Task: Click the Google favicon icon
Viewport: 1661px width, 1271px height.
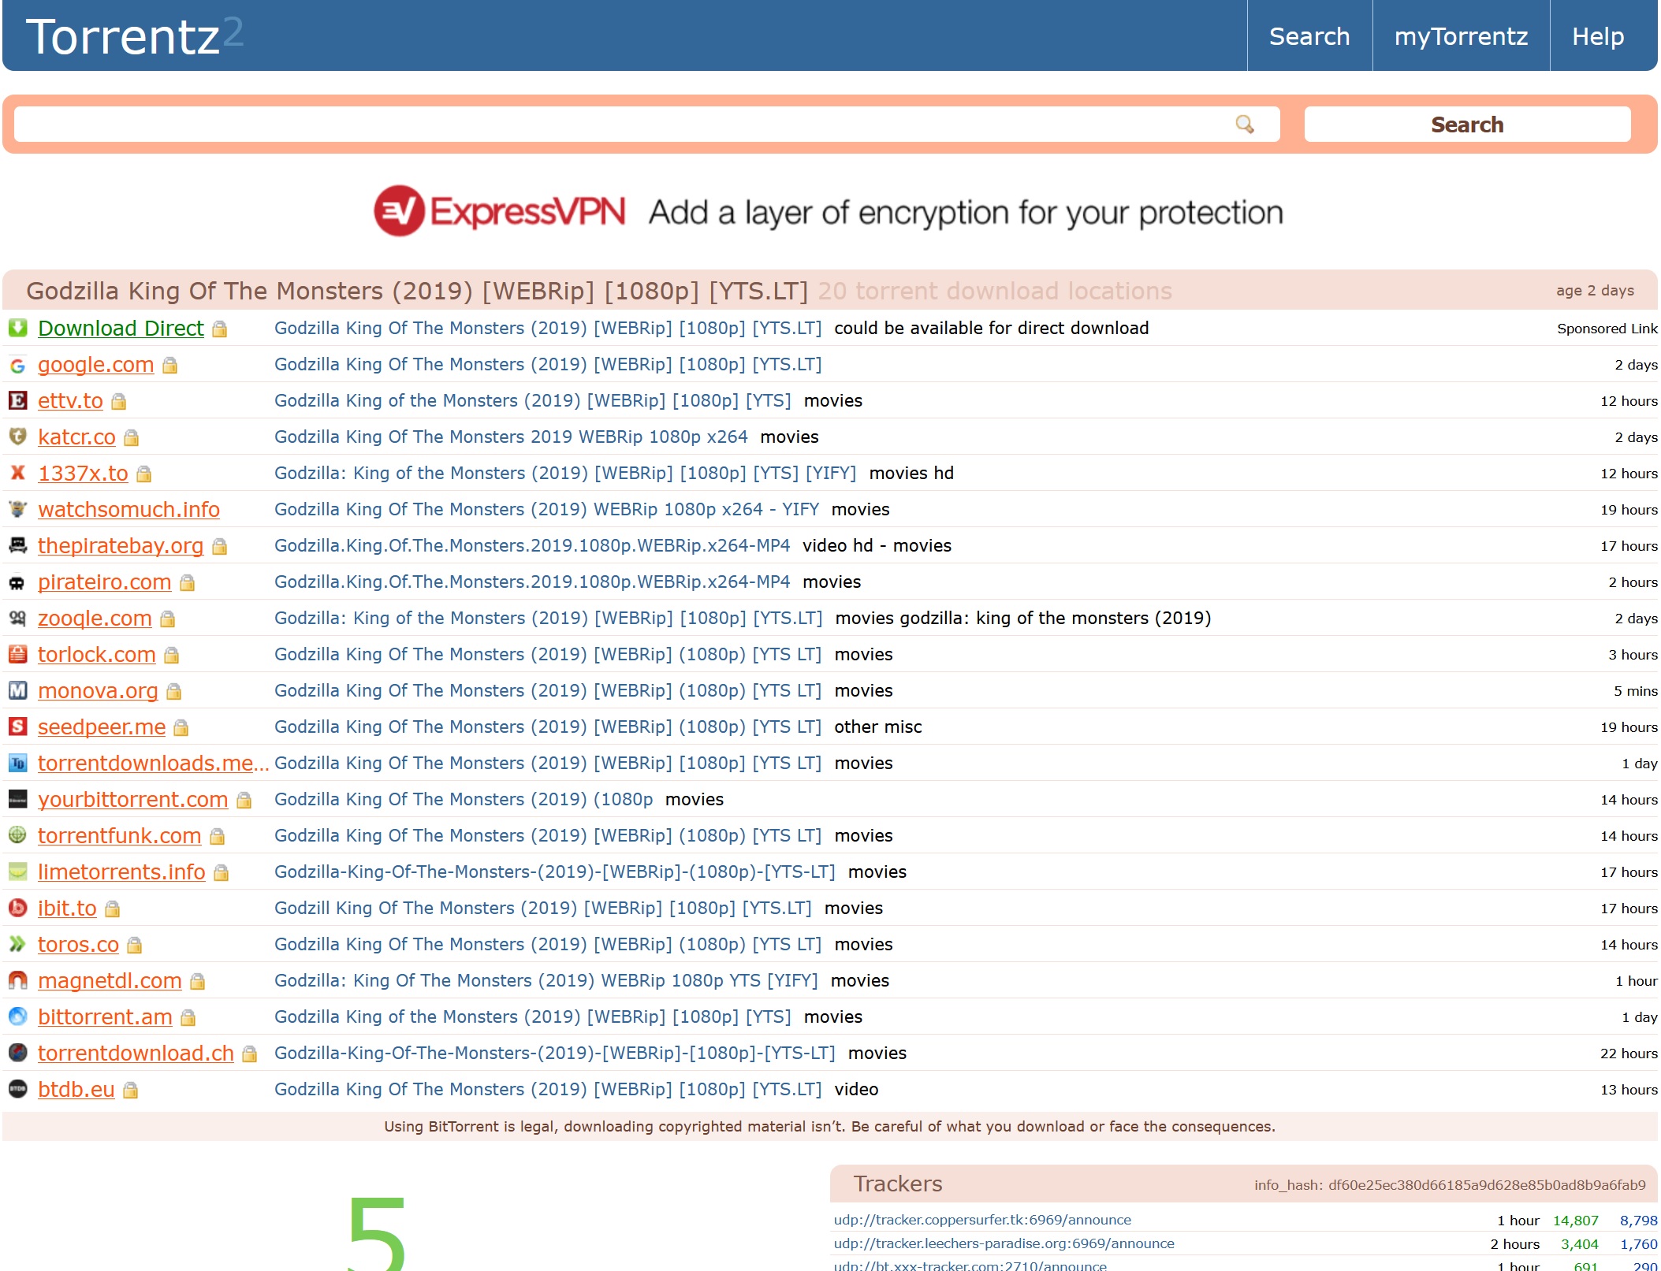Action: pos(17,365)
